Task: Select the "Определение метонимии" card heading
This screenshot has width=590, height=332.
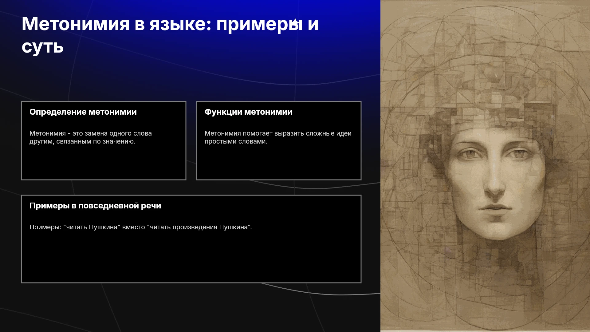Action: [83, 112]
